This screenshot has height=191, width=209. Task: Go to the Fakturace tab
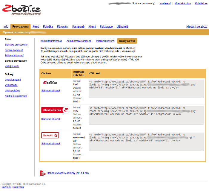click(106, 26)
